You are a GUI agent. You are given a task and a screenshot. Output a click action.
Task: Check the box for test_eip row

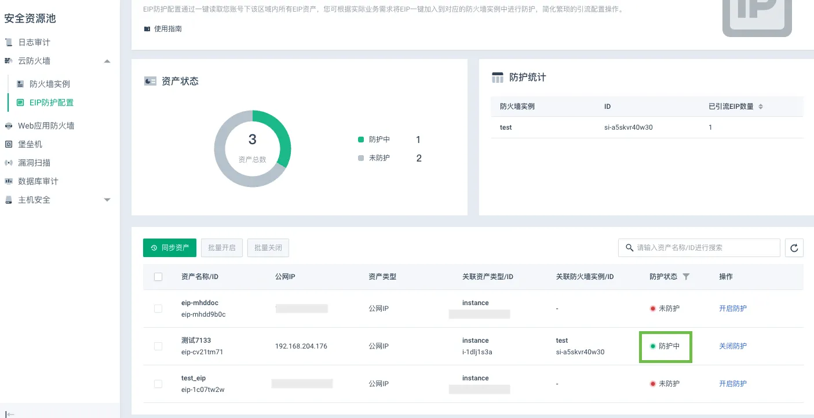pyautogui.click(x=158, y=384)
